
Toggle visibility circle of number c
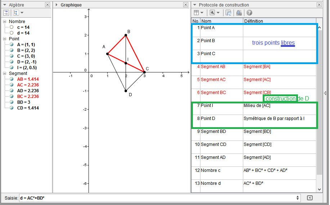tap(12, 27)
